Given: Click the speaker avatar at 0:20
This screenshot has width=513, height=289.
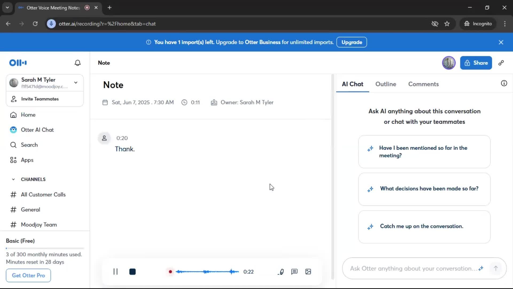Looking at the screenshot, I should tap(104, 138).
